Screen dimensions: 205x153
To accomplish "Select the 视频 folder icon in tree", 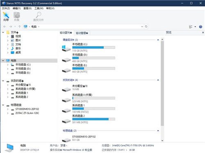I will point(12,36).
